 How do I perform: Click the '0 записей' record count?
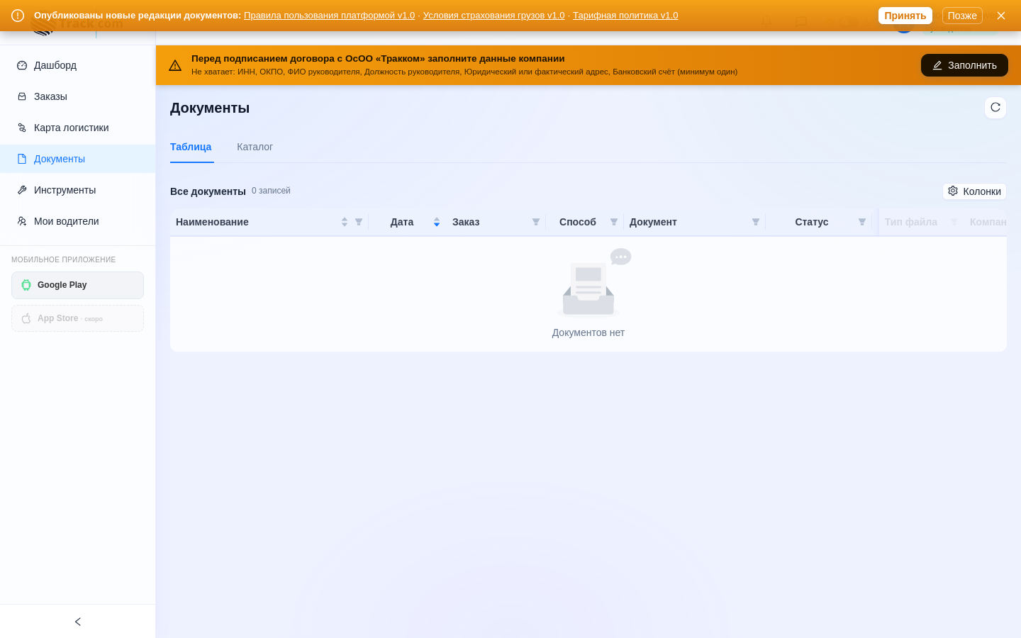pyautogui.click(x=271, y=191)
